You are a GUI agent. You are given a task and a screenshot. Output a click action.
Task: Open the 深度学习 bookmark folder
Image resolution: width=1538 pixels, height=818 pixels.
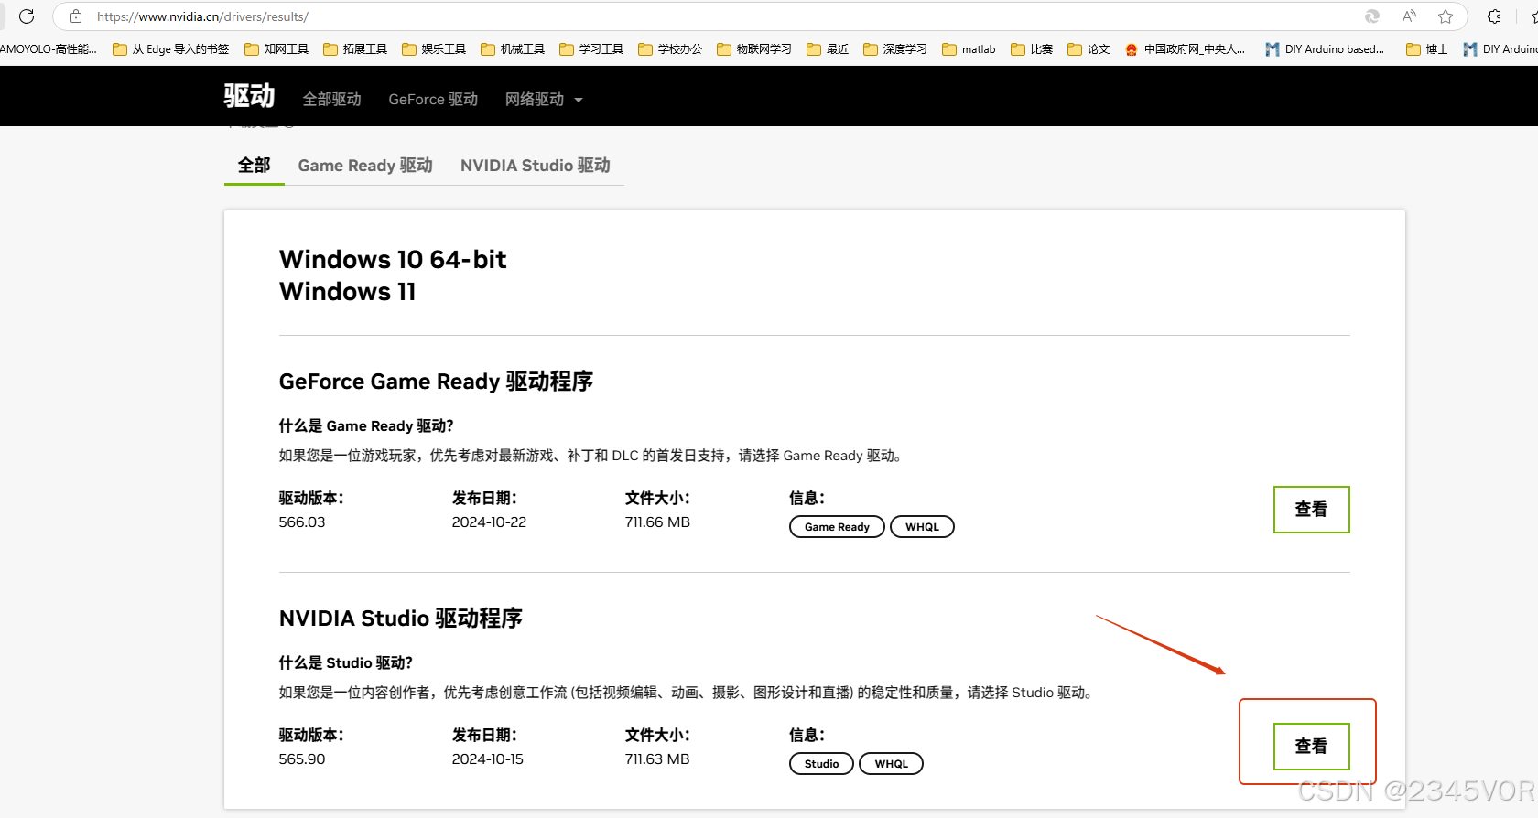coord(895,49)
